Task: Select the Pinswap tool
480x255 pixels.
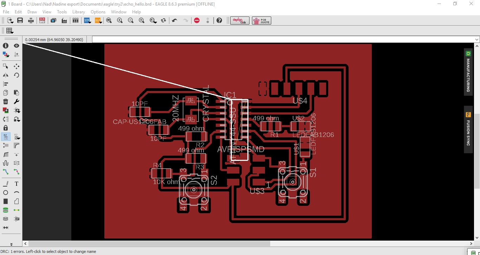Action: [6, 119]
